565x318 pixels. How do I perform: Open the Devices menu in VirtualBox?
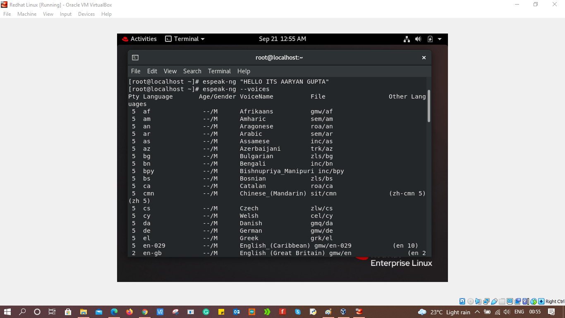tap(86, 14)
